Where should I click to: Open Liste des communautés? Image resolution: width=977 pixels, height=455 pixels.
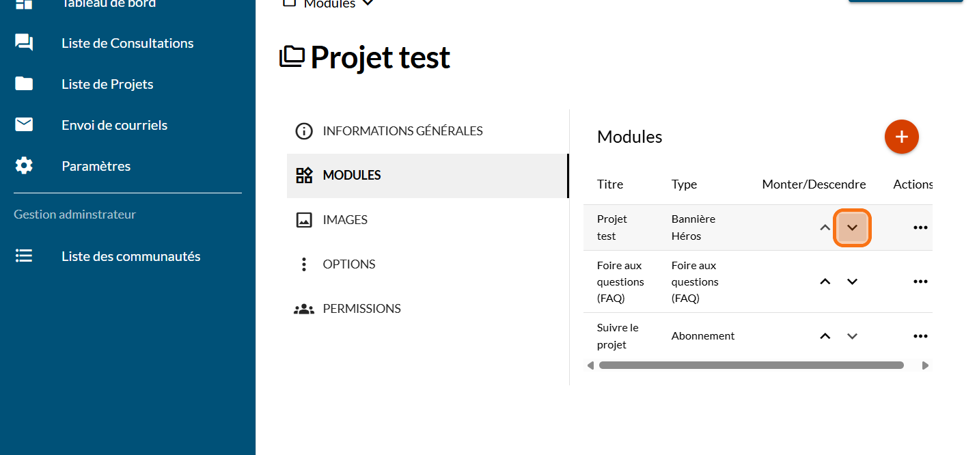130,256
